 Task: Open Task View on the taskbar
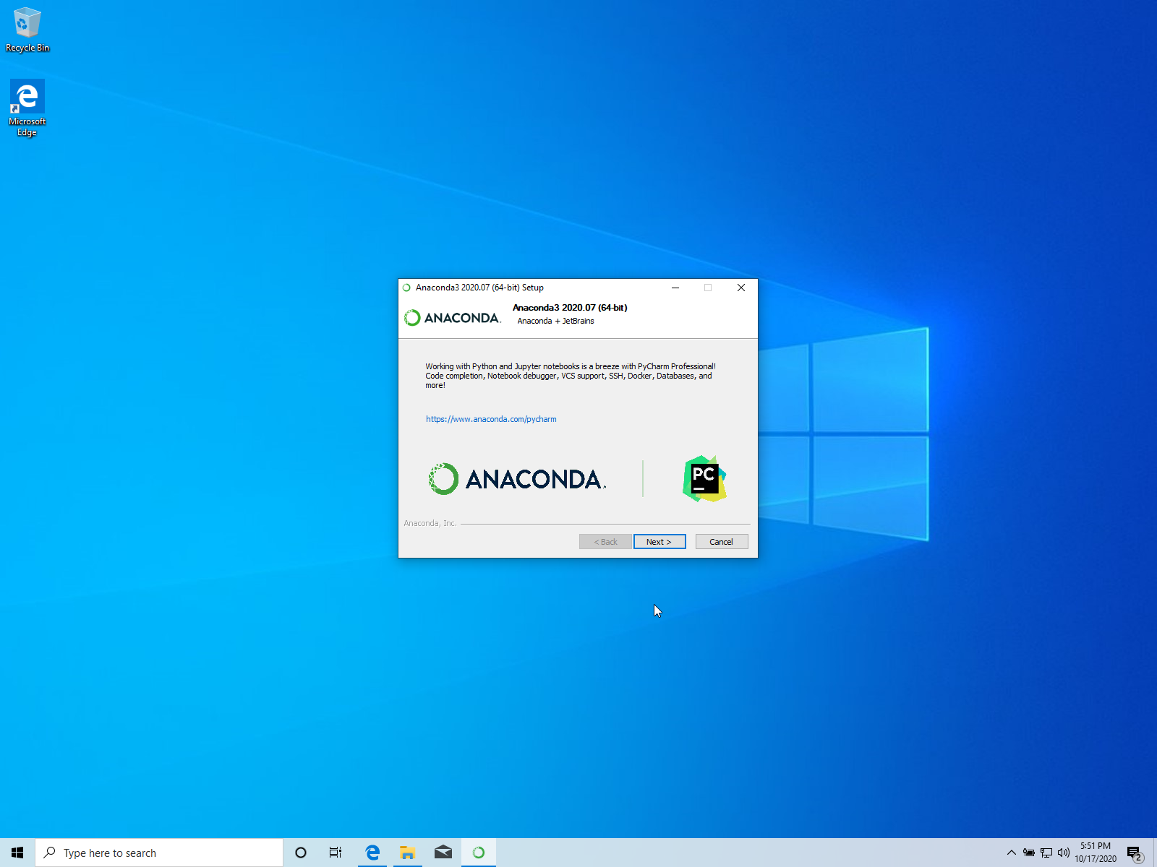[x=336, y=853]
